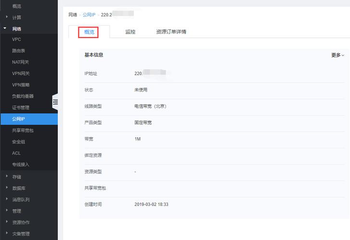Expand the 计算 section arrow
Viewport: 350px width, 240px height.
(7, 17)
